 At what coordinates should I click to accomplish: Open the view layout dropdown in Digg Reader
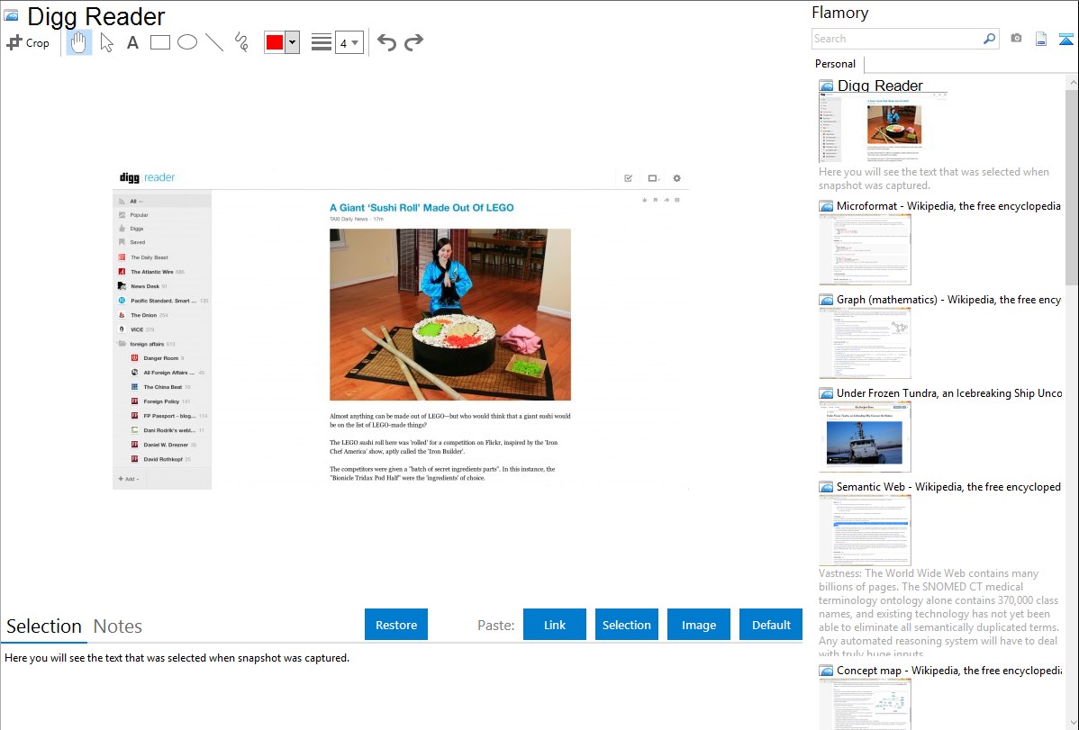[x=653, y=178]
